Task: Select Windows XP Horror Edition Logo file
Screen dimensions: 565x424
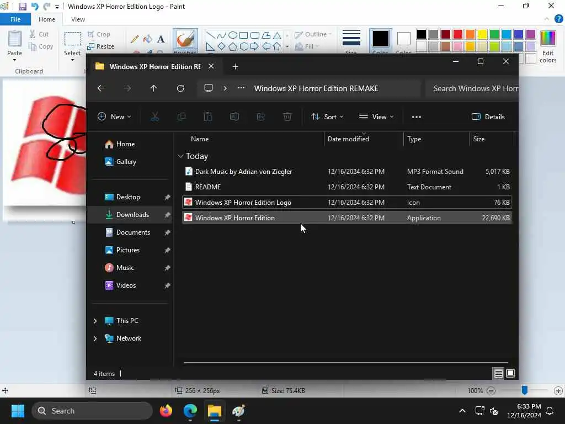Action: [x=347, y=203]
